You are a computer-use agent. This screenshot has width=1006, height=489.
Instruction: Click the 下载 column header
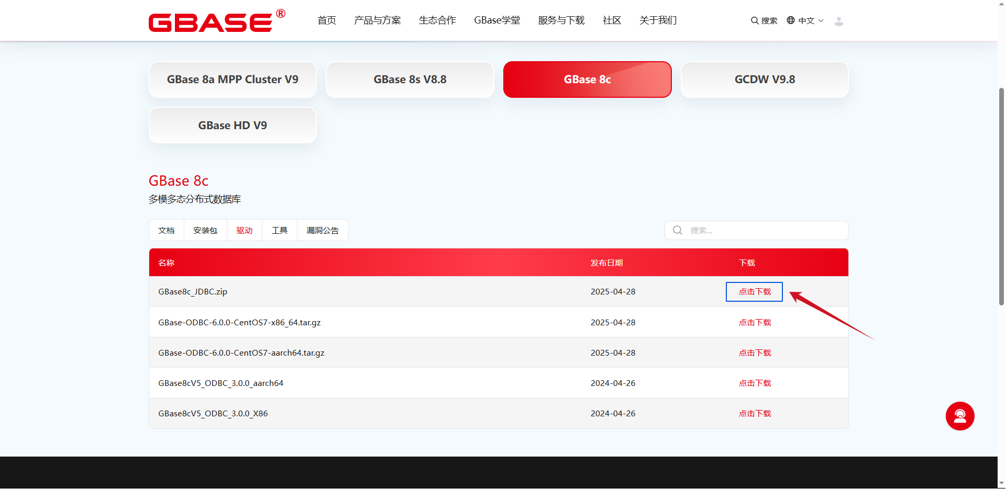[x=747, y=263]
